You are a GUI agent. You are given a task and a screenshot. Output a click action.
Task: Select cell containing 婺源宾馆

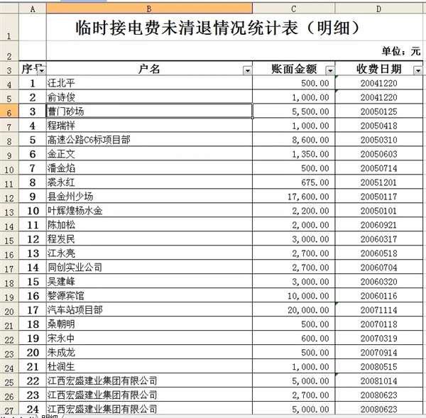(149, 295)
